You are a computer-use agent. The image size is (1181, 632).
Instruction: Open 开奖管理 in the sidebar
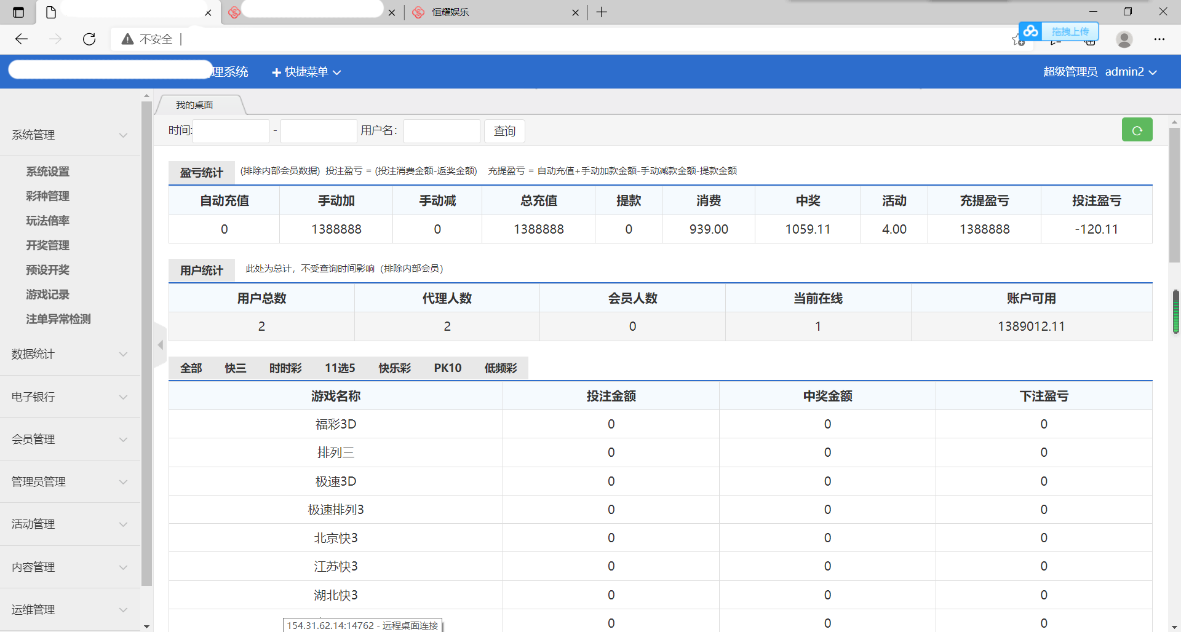click(47, 245)
